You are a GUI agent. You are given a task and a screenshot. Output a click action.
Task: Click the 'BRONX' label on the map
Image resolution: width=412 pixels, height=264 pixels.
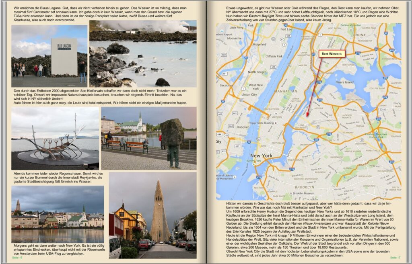click(359, 35)
